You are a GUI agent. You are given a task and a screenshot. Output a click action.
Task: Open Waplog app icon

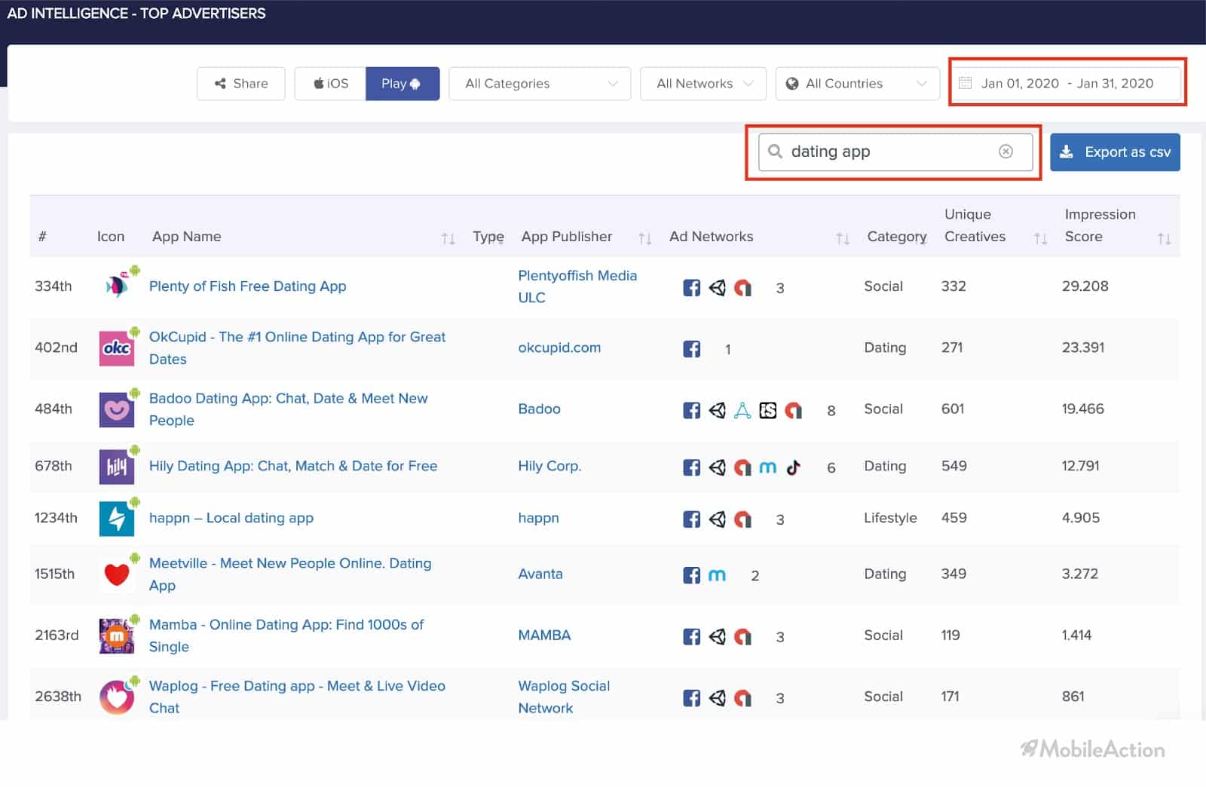point(117,697)
